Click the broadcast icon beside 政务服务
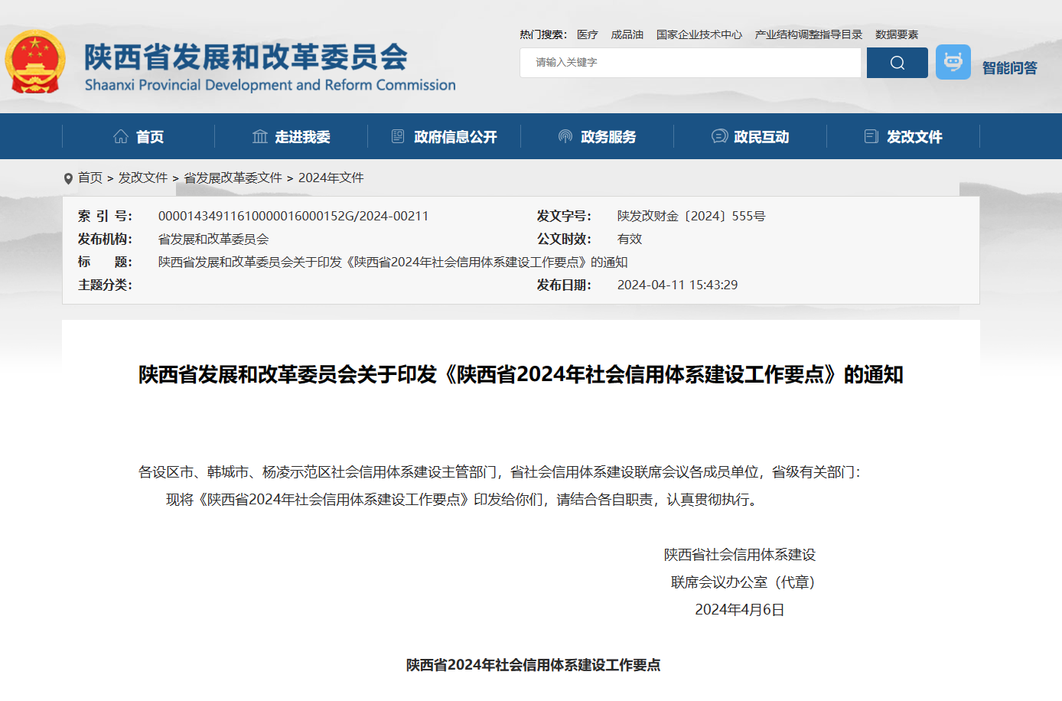The height and width of the screenshot is (701, 1062). tap(565, 135)
